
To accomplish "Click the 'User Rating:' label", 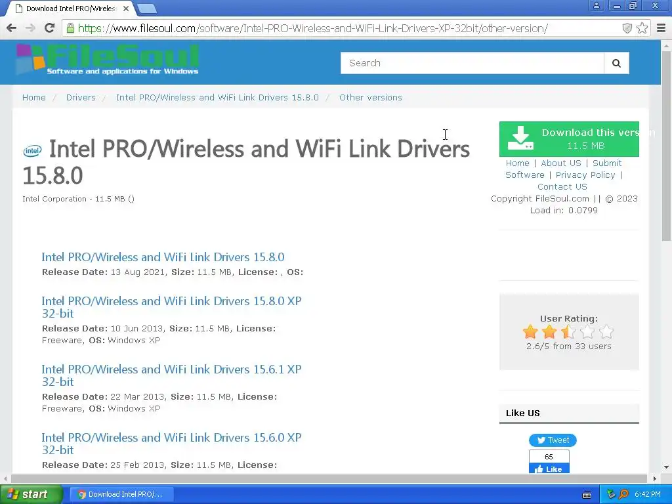I will click(x=569, y=318).
